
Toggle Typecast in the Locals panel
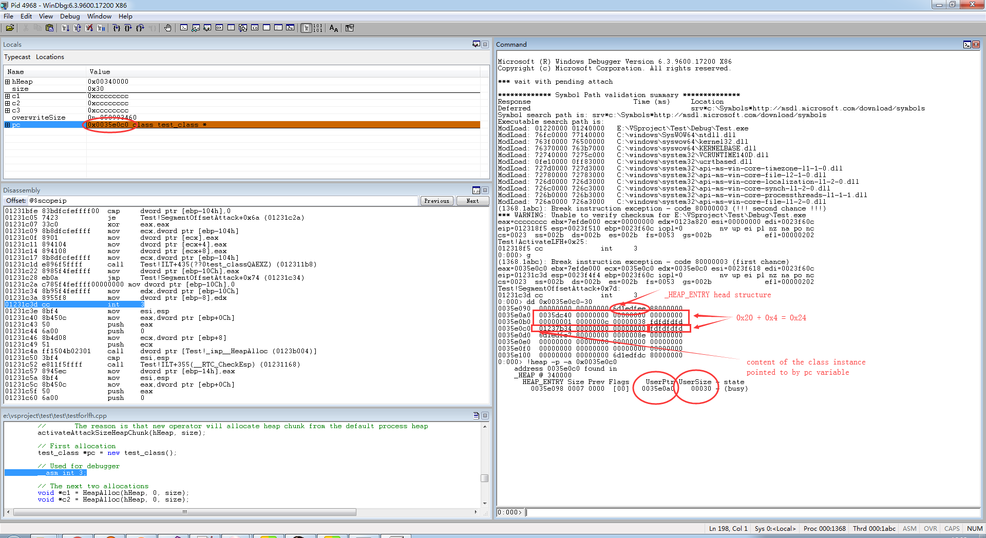point(17,57)
